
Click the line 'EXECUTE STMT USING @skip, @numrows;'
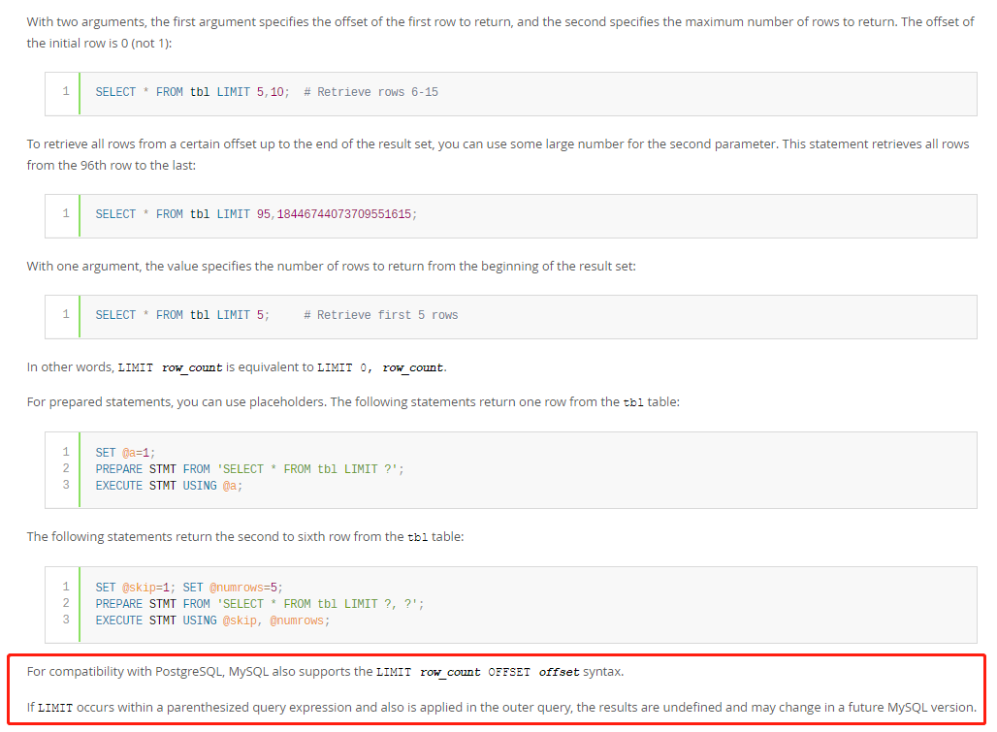[212, 621]
